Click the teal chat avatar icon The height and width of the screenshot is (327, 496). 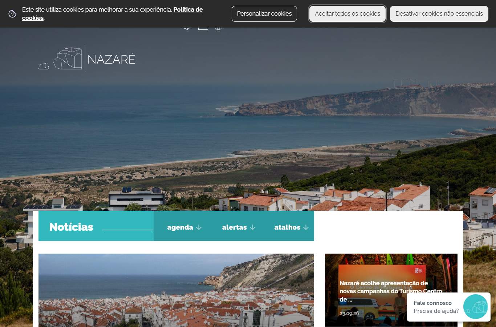pyautogui.click(x=476, y=307)
